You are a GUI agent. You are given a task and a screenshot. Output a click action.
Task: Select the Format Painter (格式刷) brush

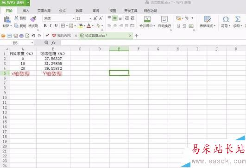point(33,19)
